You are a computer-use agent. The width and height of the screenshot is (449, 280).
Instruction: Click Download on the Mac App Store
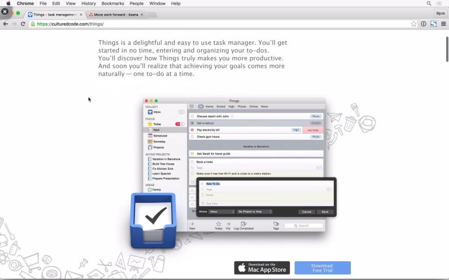pyautogui.click(x=262, y=268)
